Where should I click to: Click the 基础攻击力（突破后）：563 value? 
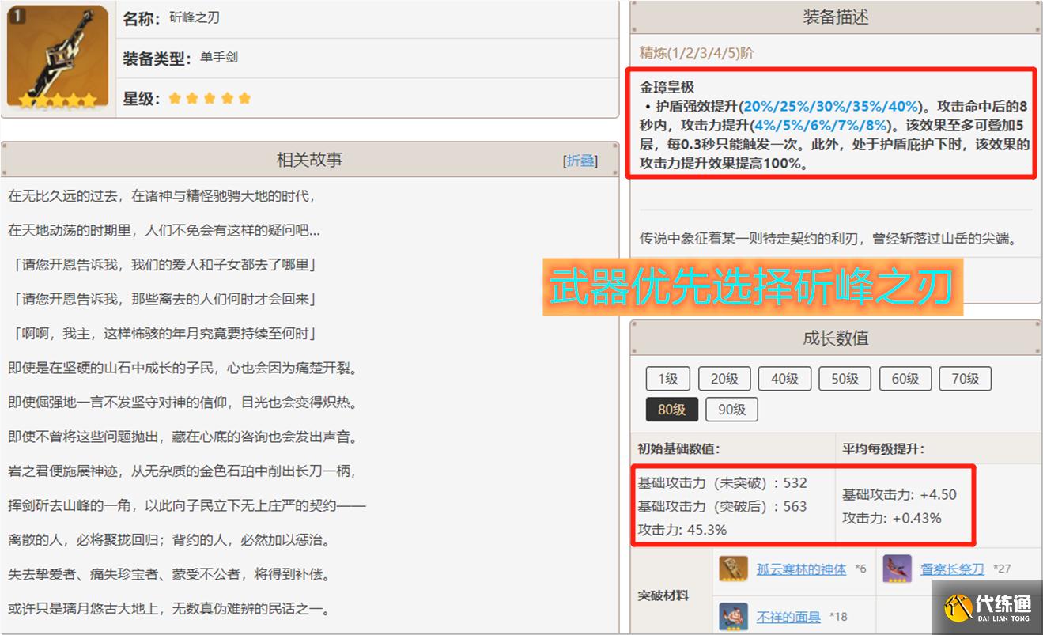[722, 506]
